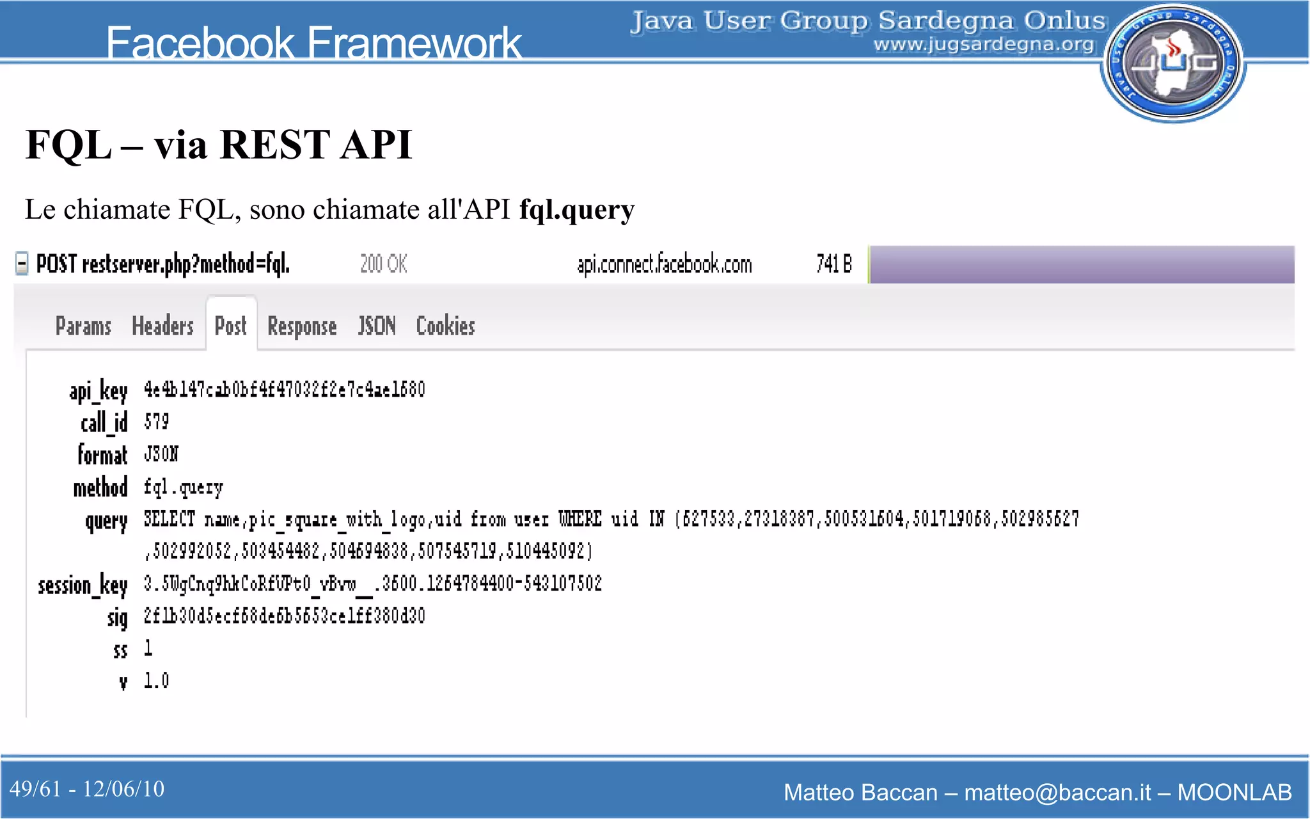Click the JUG Sardegna round logo
This screenshot has width=1310, height=819.
pos(1173,63)
